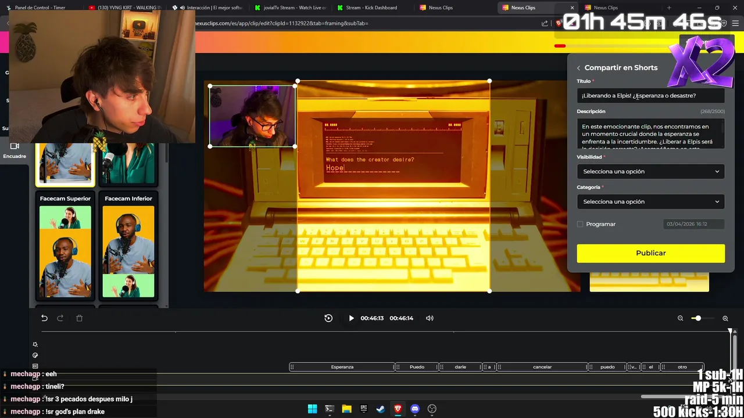
Task: Play the clip preview
Action: coord(351,318)
